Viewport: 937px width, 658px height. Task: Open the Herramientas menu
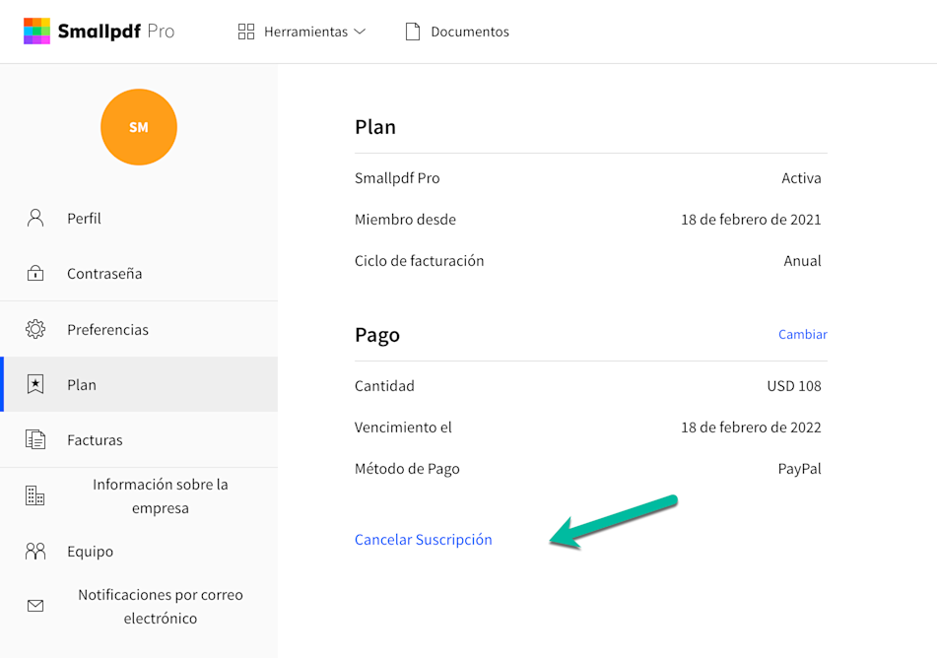coord(301,32)
